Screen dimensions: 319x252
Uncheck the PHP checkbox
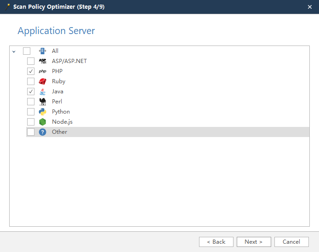(x=31, y=71)
